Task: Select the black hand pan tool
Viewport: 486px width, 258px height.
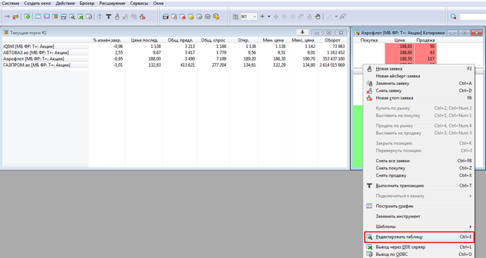Action: [318, 17]
